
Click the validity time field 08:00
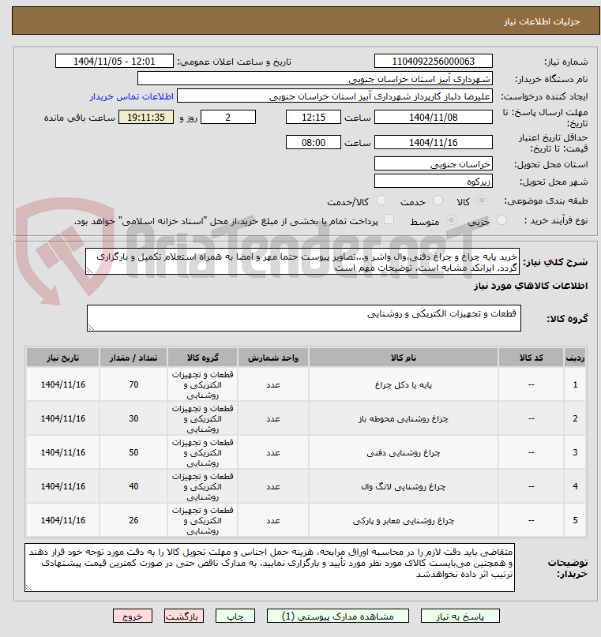coord(314,143)
